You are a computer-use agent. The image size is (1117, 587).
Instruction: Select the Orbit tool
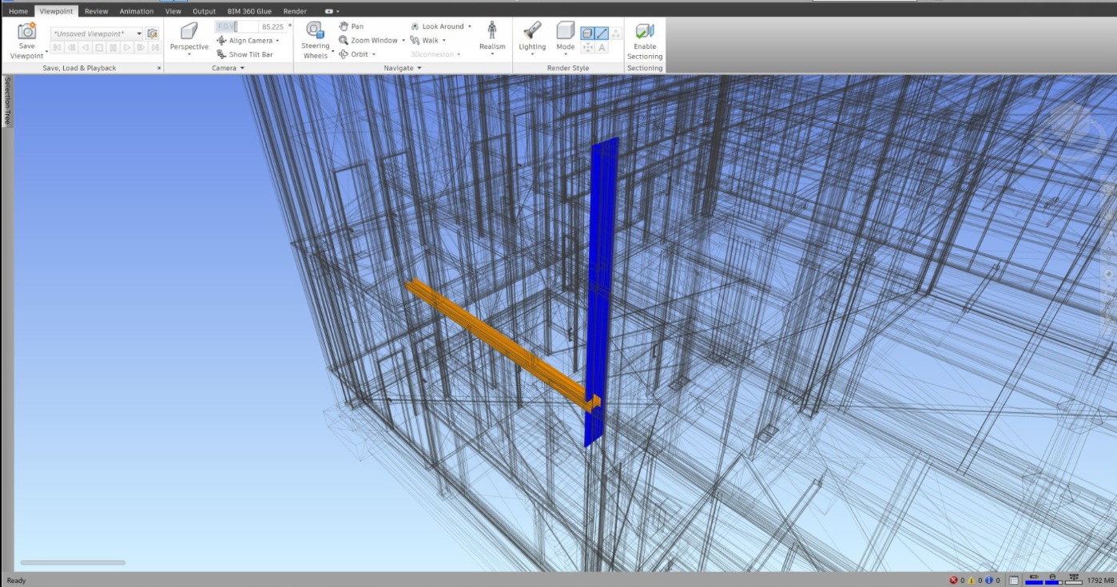354,54
